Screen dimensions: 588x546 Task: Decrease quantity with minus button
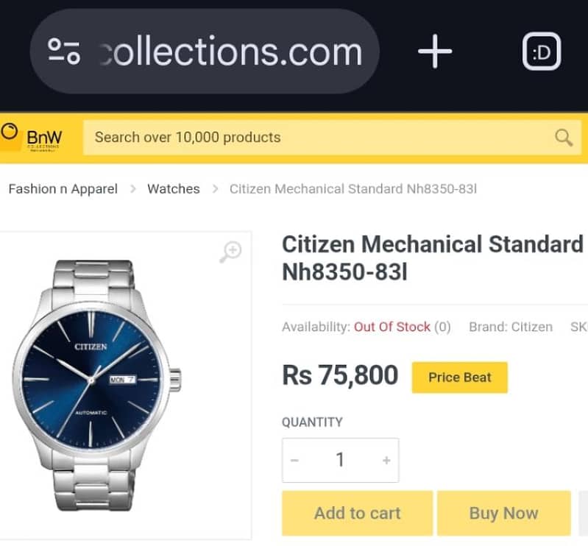[294, 460]
